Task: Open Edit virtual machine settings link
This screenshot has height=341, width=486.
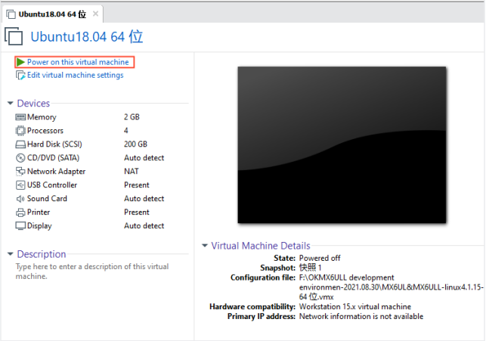Action: click(x=75, y=75)
